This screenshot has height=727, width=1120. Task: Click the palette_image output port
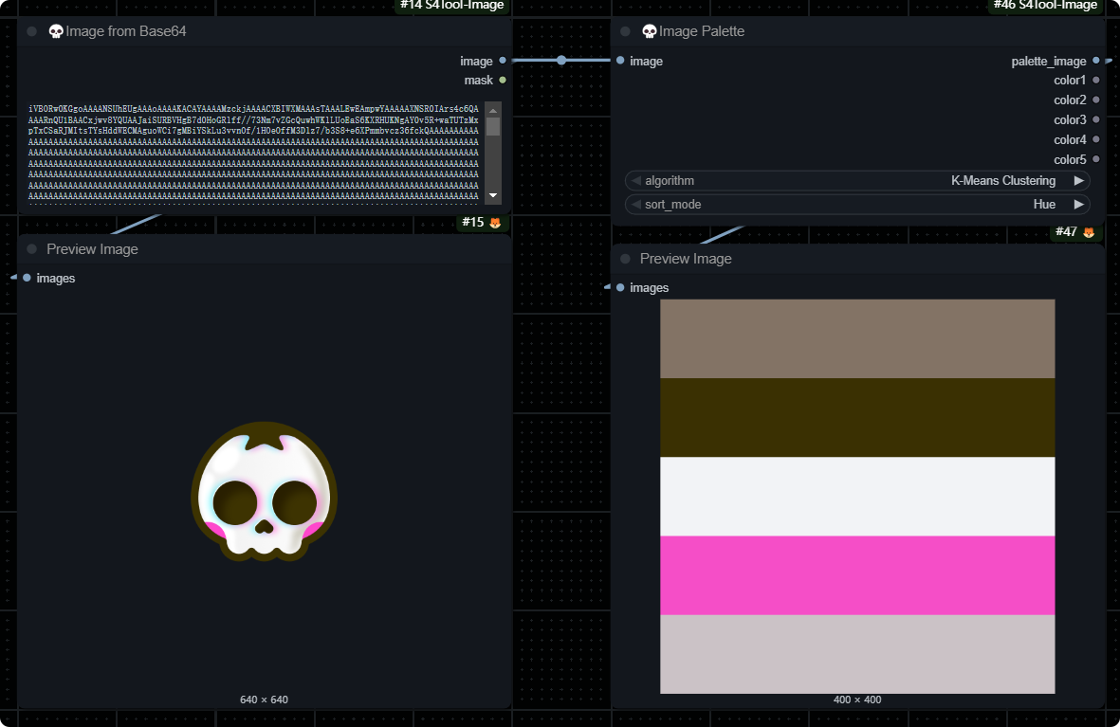pyautogui.click(x=1096, y=61)
